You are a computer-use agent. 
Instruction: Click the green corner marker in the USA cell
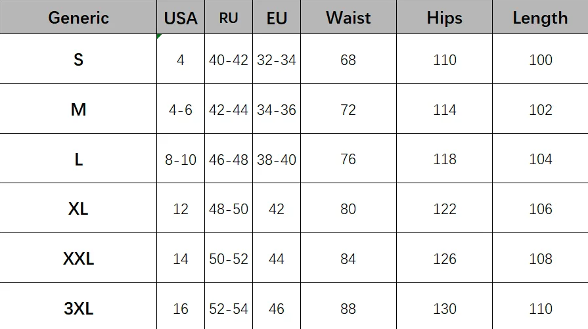point(159,36)
